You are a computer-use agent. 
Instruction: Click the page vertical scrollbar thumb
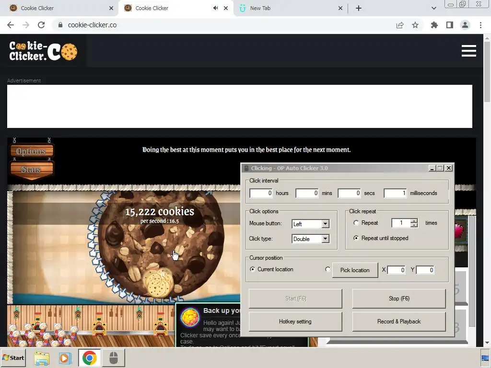pyautogui.click(x=487, y=72)
